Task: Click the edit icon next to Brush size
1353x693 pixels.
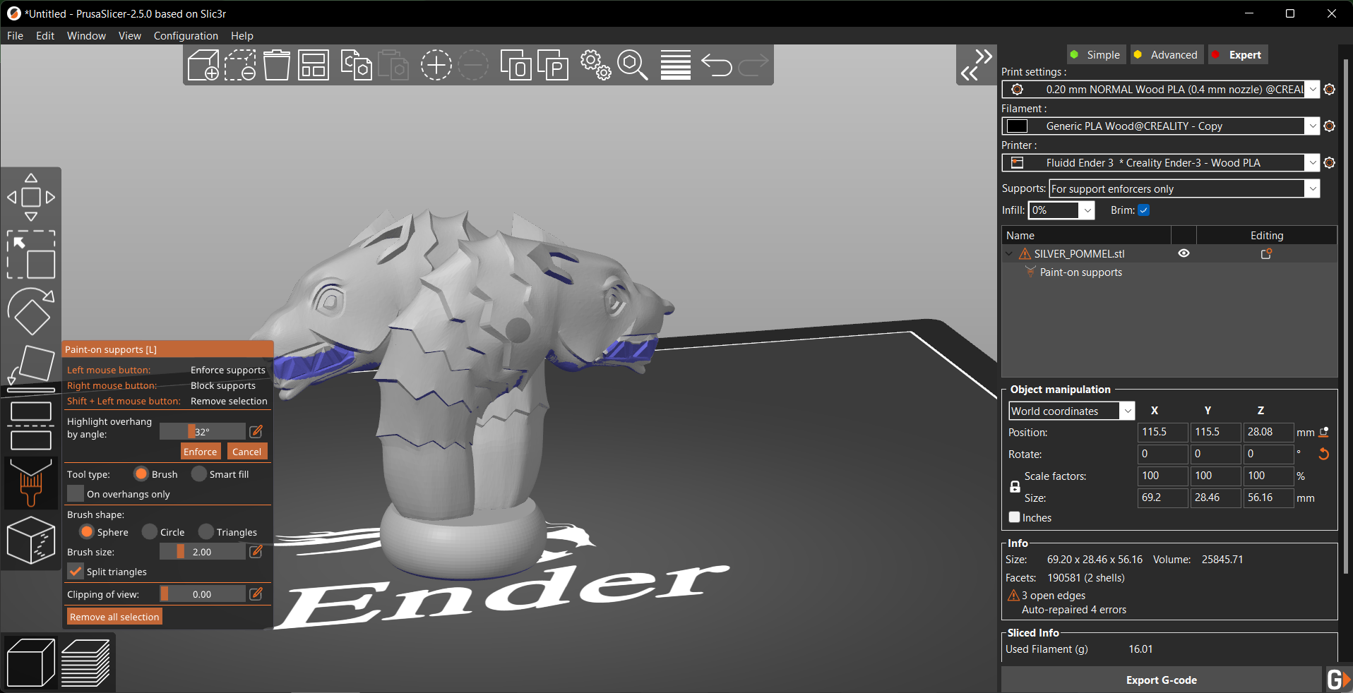Action: pos(256,551)
